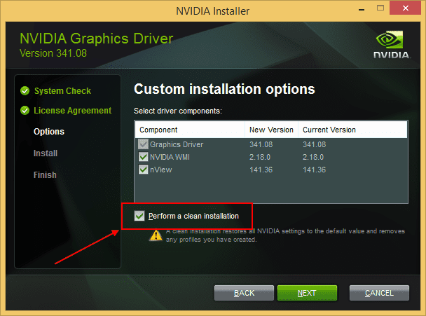Toggle the Graphics Driver checkbox
Viewport: 426px width, 316px height.
143,144
